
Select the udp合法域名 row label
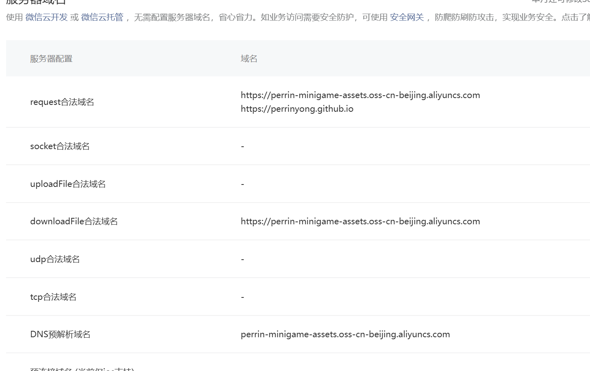pos(55,259)
